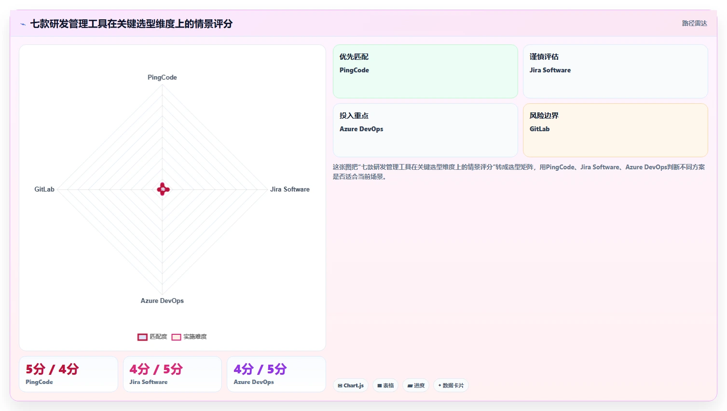
Task: Open the 优先匹配 PingCode card
Action: [425, 71]
